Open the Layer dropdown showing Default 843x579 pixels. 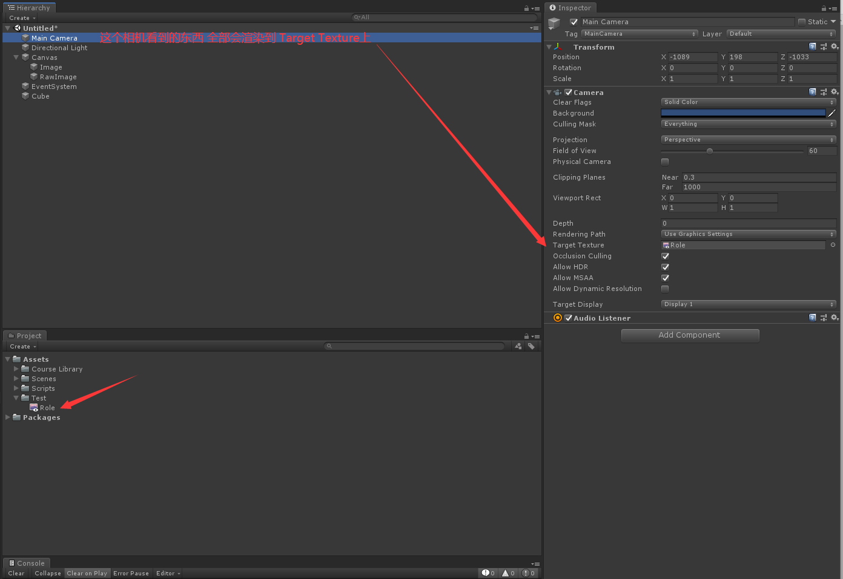(x=781, y=34)
